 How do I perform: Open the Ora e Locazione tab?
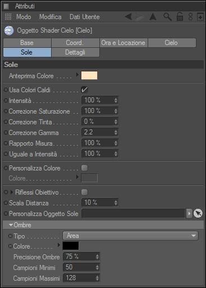click(x=123, y=43)
